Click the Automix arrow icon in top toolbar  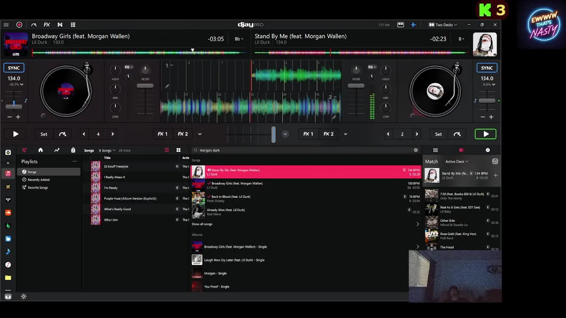coord(34,25)
